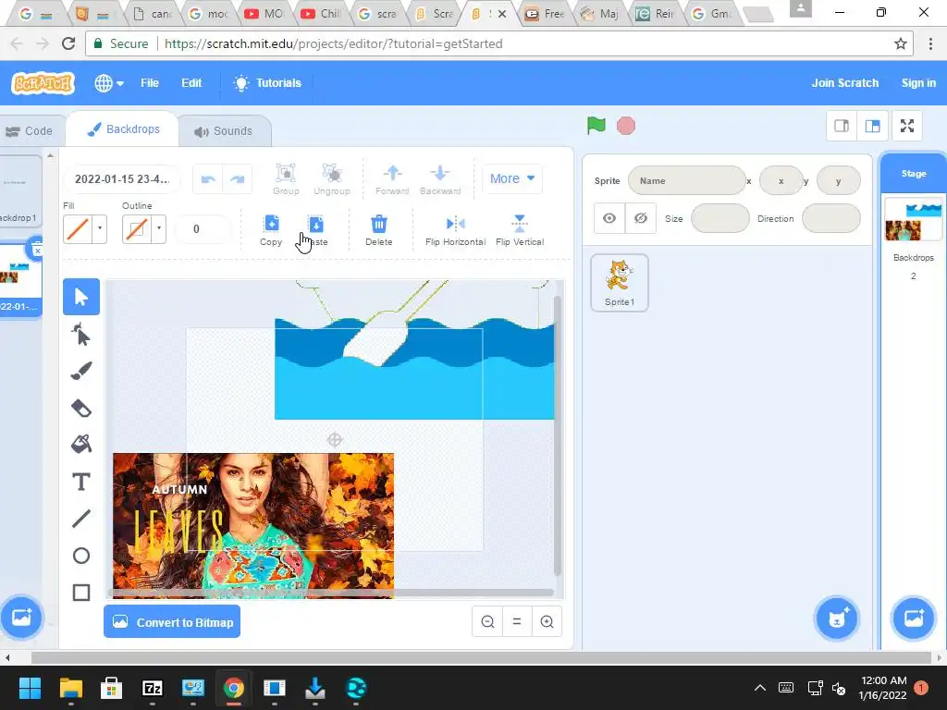Copy the selected object
The image size is (947, 710).
[271, 230]
